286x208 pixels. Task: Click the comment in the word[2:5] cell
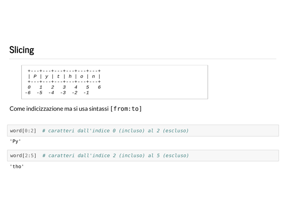click(115, 156)
